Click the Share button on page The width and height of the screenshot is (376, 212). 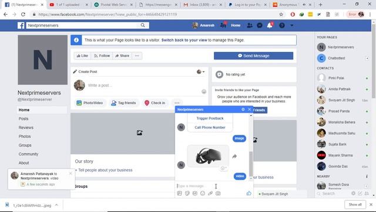tap(122, 56)
